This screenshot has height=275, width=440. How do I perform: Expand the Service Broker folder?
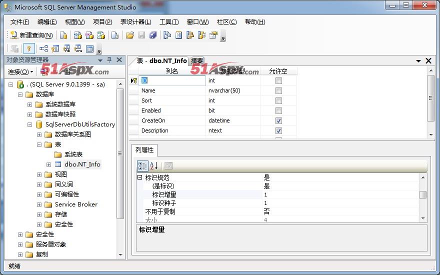39,204
